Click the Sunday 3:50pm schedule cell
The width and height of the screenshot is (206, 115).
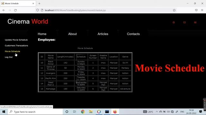pyautogui.click(x=81, y=63)
